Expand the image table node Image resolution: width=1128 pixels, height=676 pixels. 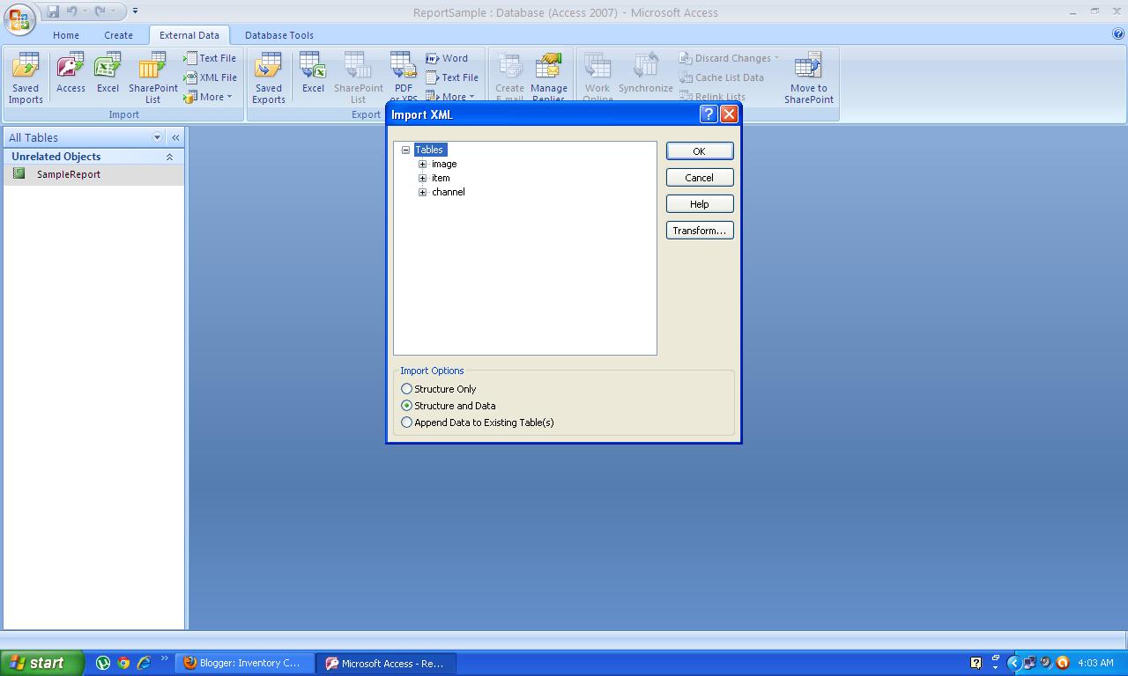click(x=423, y=164)
